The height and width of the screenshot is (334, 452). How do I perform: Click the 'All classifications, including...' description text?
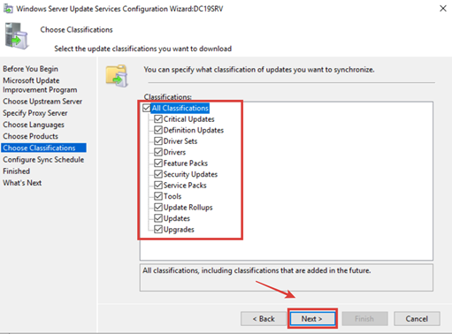(x=257, y=270)
